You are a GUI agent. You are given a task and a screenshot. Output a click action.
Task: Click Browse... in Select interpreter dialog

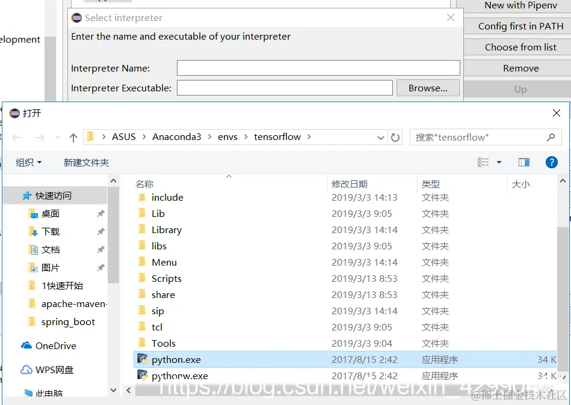point(428,88)
